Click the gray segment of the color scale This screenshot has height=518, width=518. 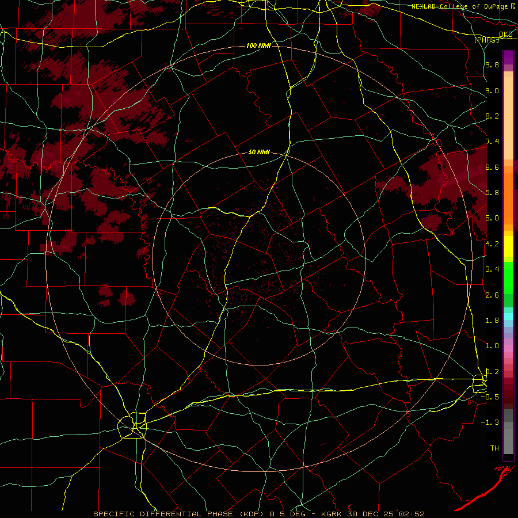coord(508,432)
